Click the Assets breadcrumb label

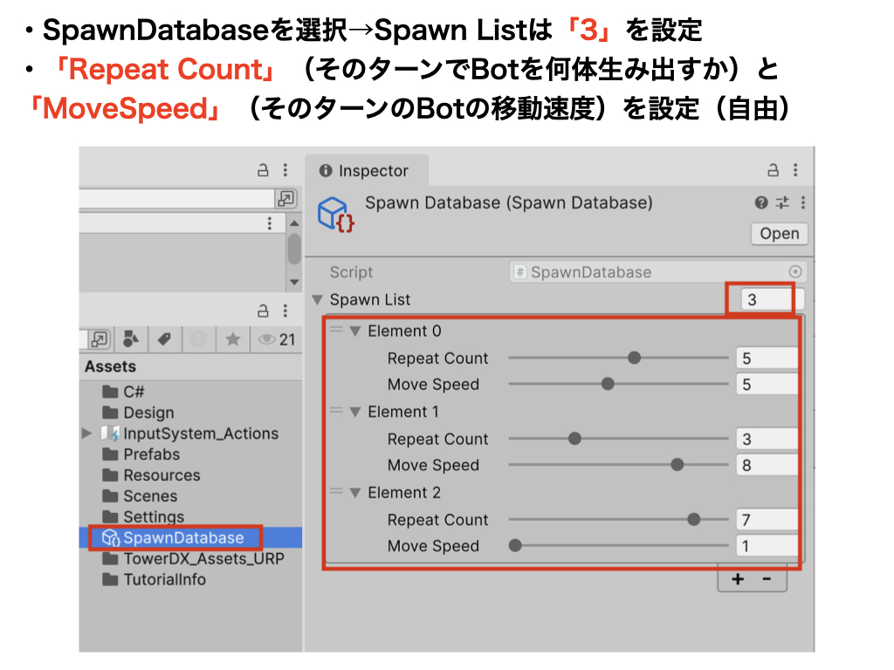click(x=111, y=366)
